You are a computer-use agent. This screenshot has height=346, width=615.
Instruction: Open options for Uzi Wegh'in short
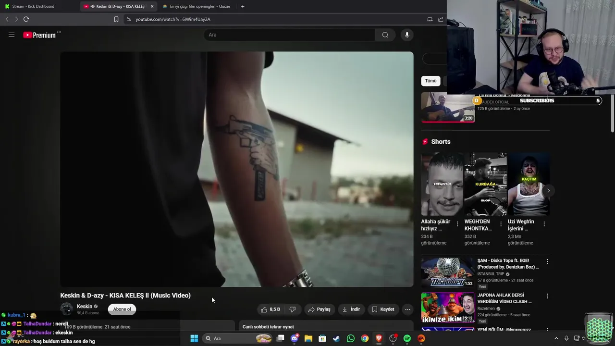(x=544, y=224)
